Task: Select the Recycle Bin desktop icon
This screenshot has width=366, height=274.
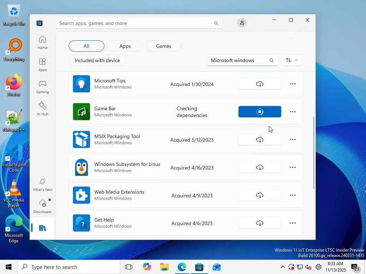Action: [x=14, y=15]
